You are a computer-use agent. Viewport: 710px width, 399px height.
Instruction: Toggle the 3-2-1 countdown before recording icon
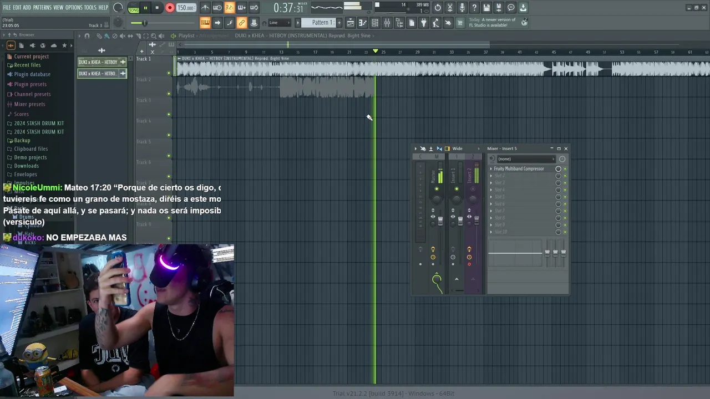pyautogui.click(x=229, y=8)
